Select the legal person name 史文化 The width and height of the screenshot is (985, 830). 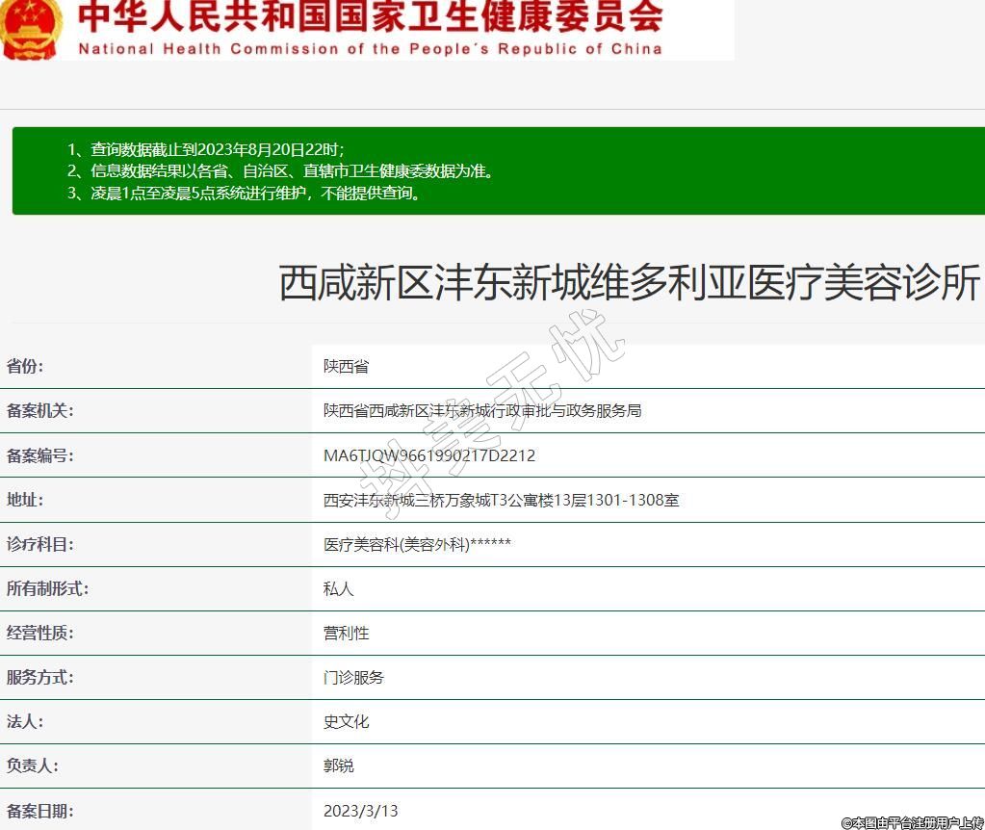pyautogui.click(x=346, y=721)
